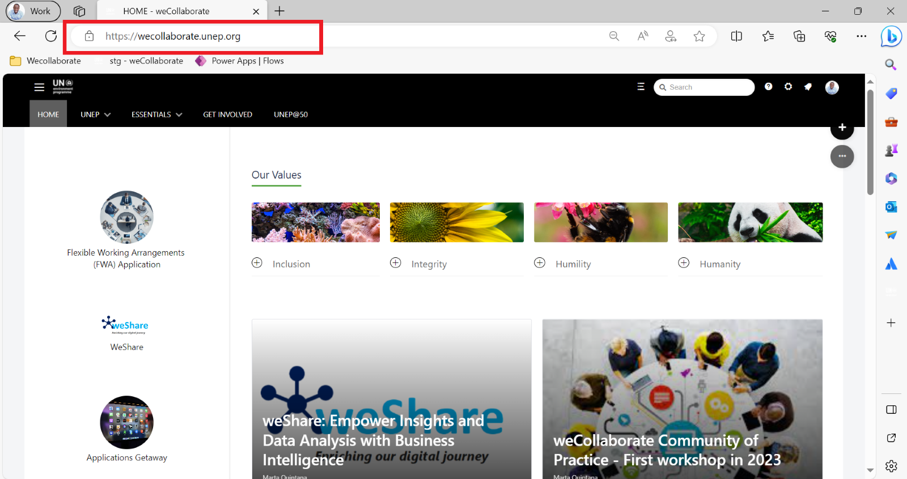This screenshot has height=479, width=907.
Task: Activate Read aloud icon in address bar
Action: (x=642, y=36)
